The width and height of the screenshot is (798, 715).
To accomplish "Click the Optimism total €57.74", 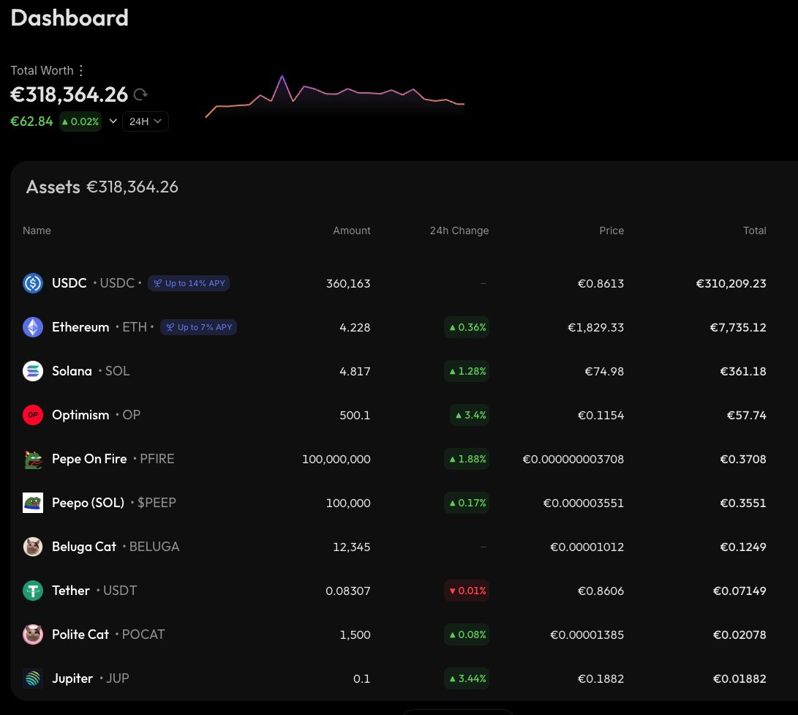I will [x=746, y=416].
